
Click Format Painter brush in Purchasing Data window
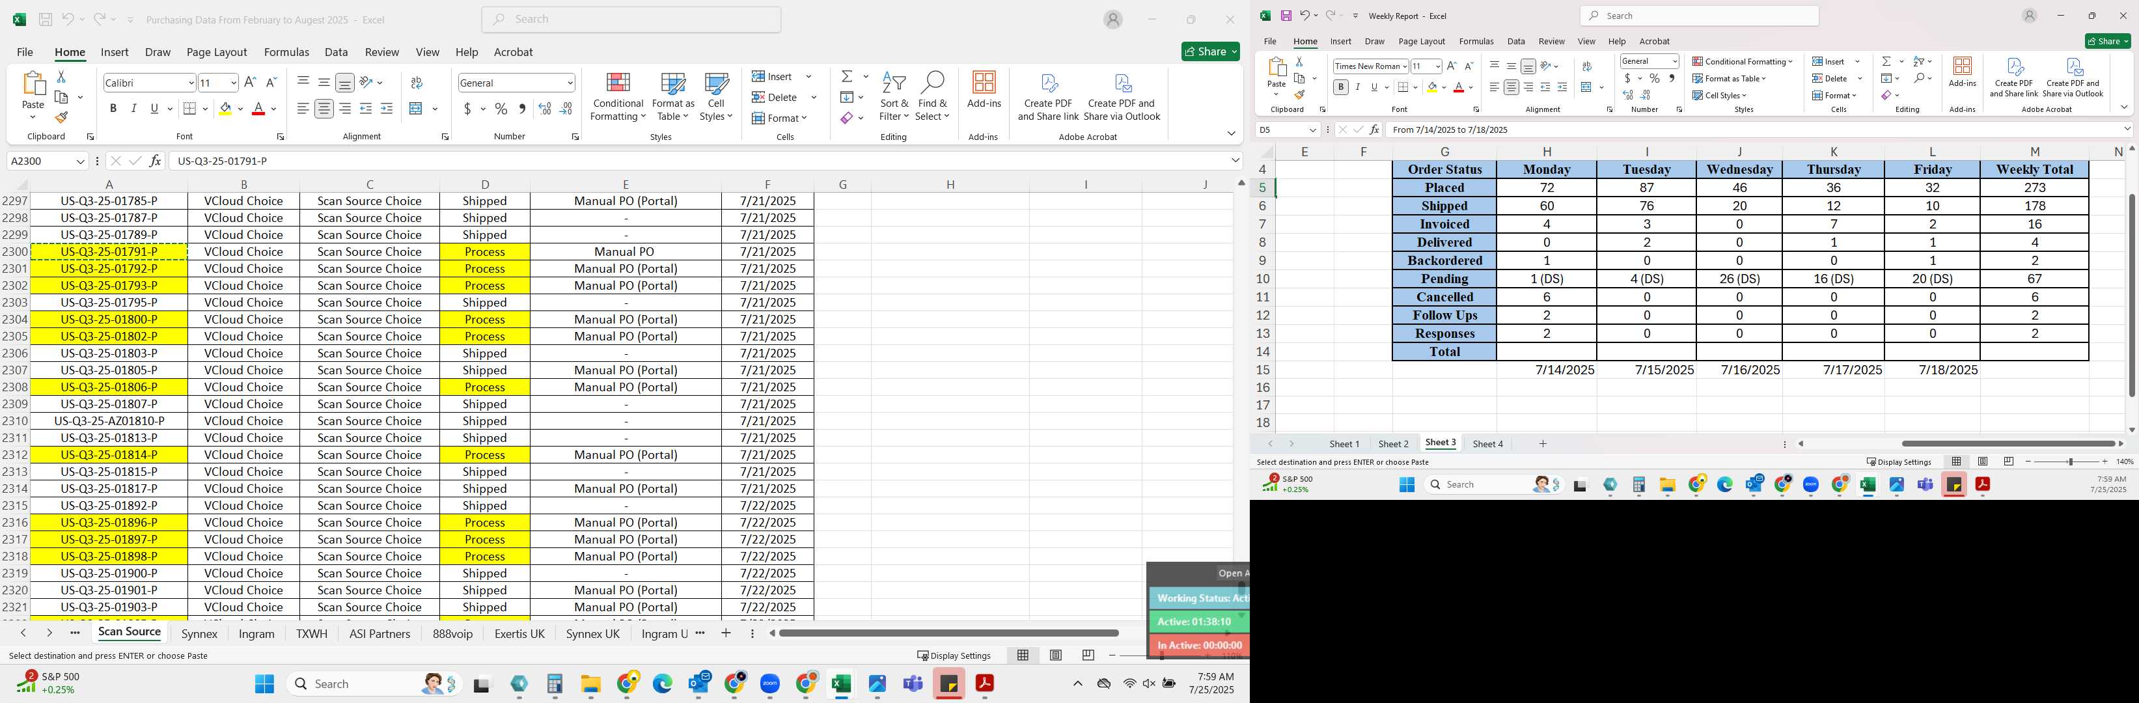pos(61,118)
